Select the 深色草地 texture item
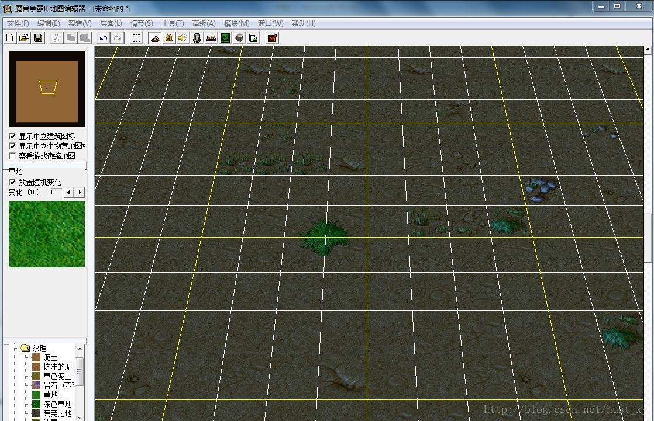 [x=57, y=404]
